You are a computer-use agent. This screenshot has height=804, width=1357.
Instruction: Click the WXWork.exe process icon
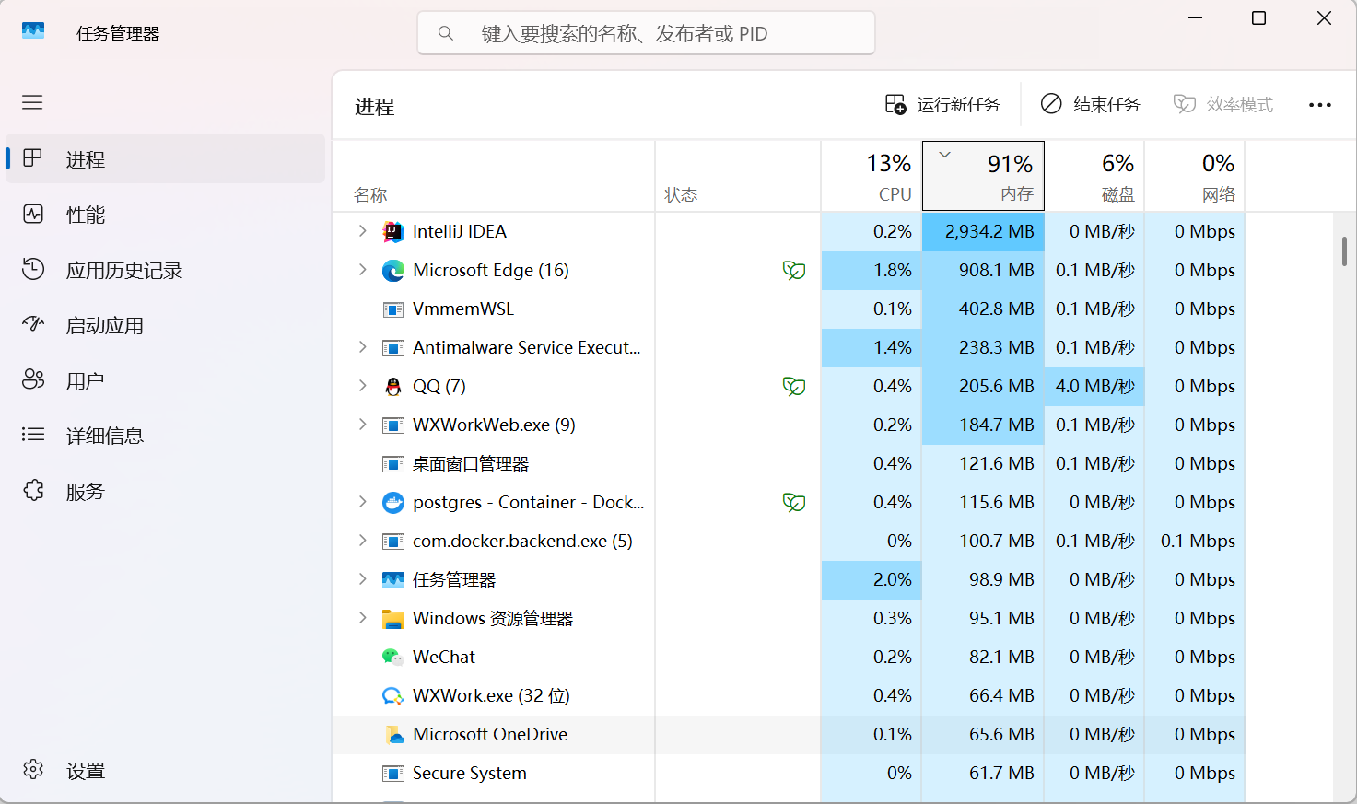[x=393, y=696]
